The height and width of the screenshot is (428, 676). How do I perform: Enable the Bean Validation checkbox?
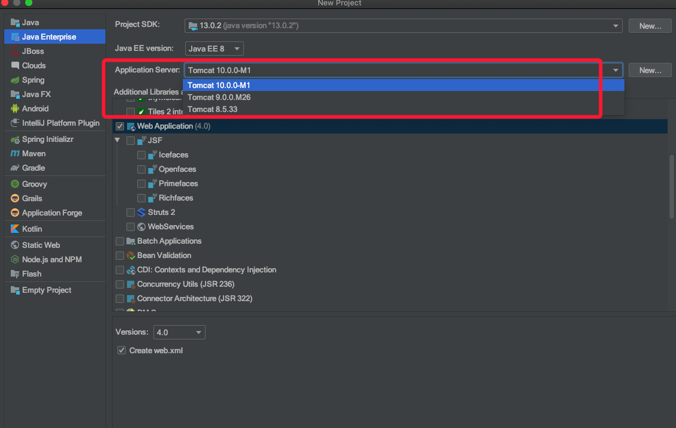120,256
